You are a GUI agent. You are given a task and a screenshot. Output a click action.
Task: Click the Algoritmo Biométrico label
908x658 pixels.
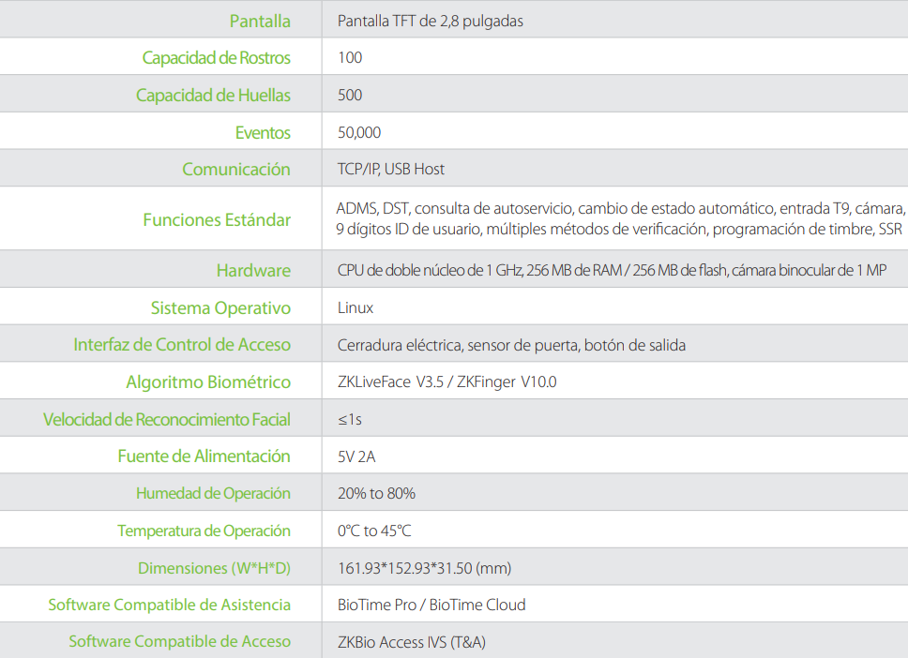(x=208, y=381)
